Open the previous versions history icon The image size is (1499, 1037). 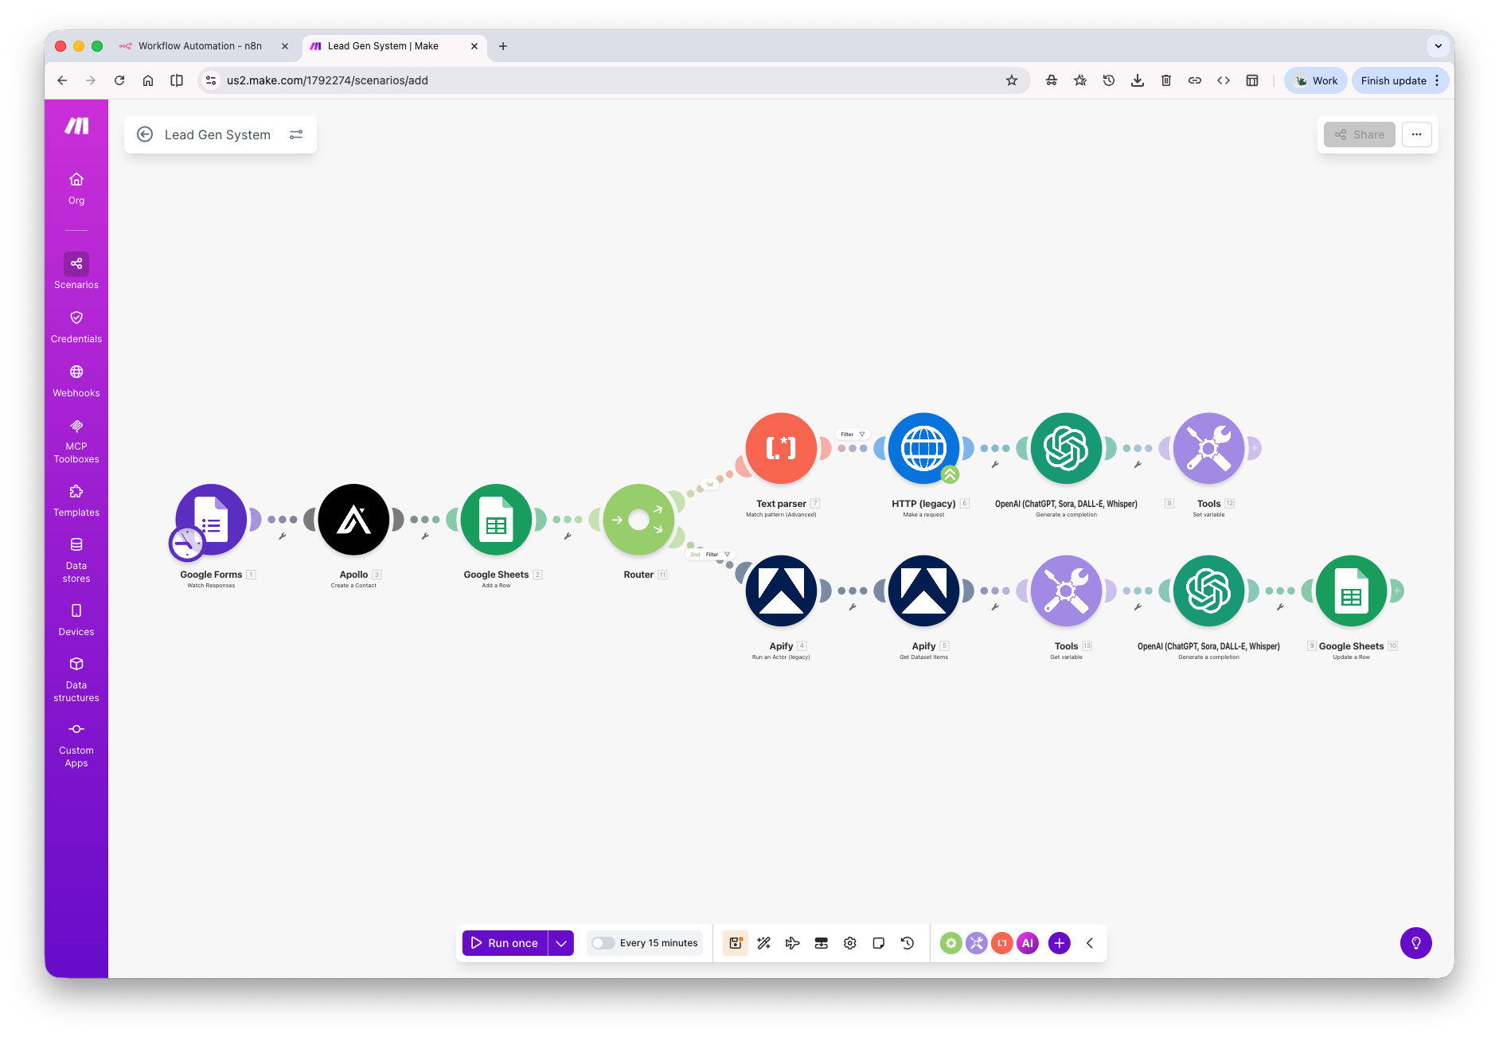[x=907, y=943]
